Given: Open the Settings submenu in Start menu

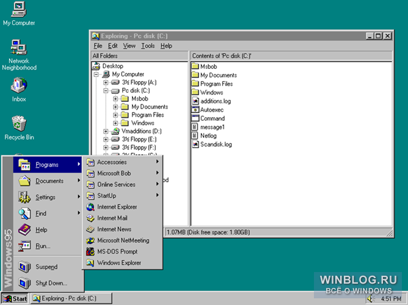Looking at the screenshot, I should click(x=48, y=197).
